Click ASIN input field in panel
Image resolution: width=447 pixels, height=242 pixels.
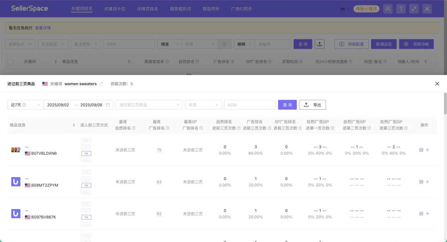(x=250, y=105)
